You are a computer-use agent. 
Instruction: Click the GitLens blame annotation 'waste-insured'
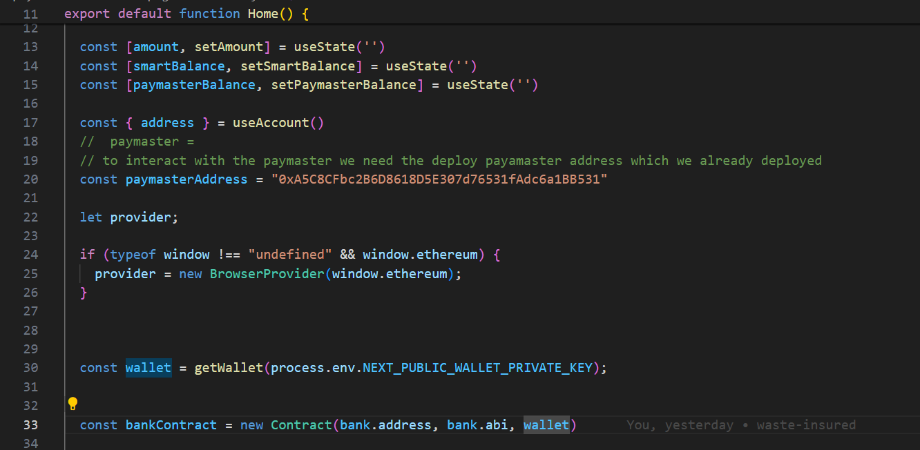(x=806, y=424)
